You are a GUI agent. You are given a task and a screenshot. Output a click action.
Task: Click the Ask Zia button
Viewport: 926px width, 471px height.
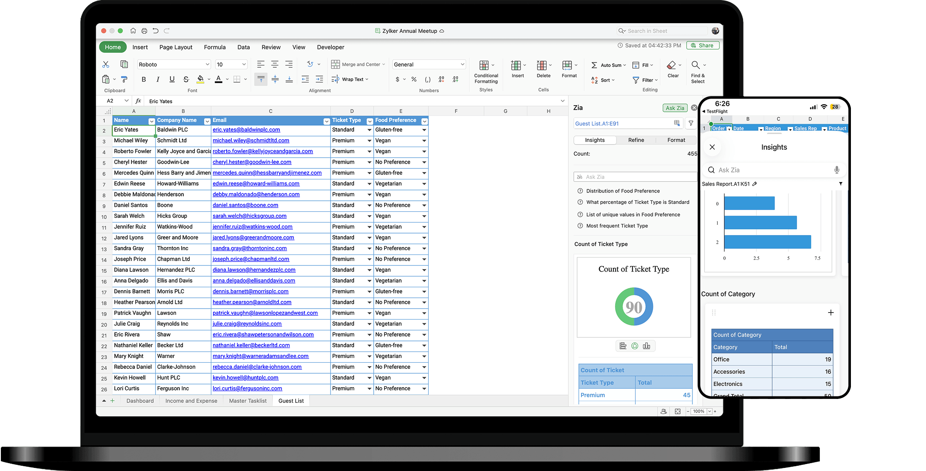click(x=675, y=108)
